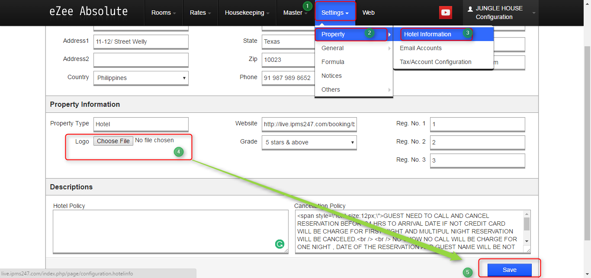591x278 pixels.
Task: Open the Rooms menu
Action: click(x=164, y=13)
